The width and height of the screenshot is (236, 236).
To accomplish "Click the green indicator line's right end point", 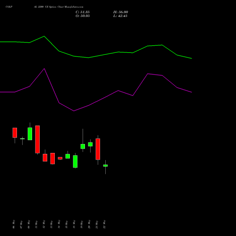I will [x=192, y=59].
